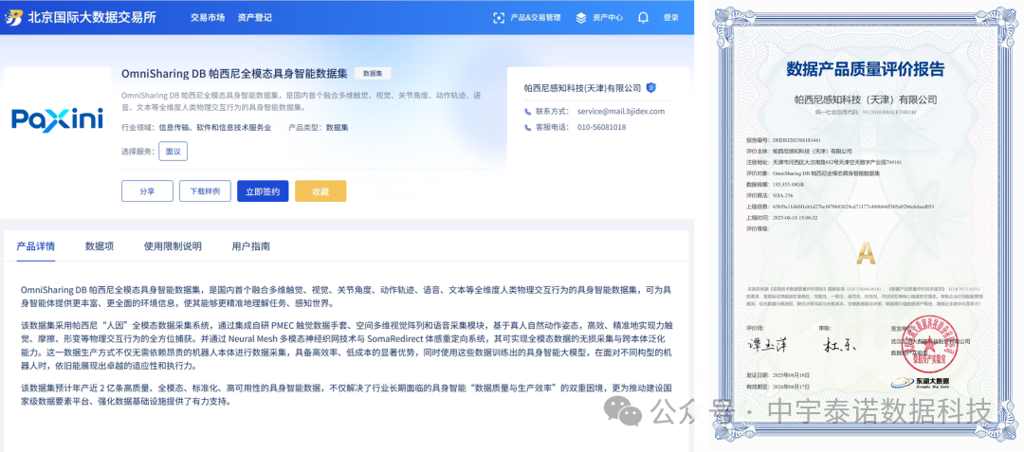The image size is (1024, 452).
Task: Click the Beijing International Big Data Exchange logo
Action: (x=81, y=17)
